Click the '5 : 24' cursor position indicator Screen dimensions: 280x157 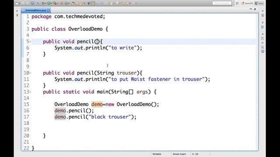pos(195,154)
